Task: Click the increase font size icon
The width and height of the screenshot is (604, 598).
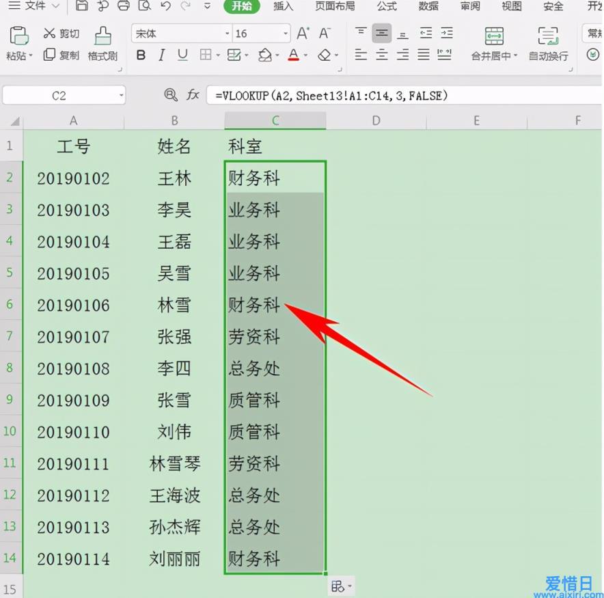Action: pos(303,33)
